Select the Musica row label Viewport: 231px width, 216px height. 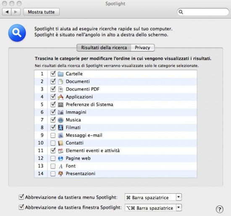click(x=73, y=120)
